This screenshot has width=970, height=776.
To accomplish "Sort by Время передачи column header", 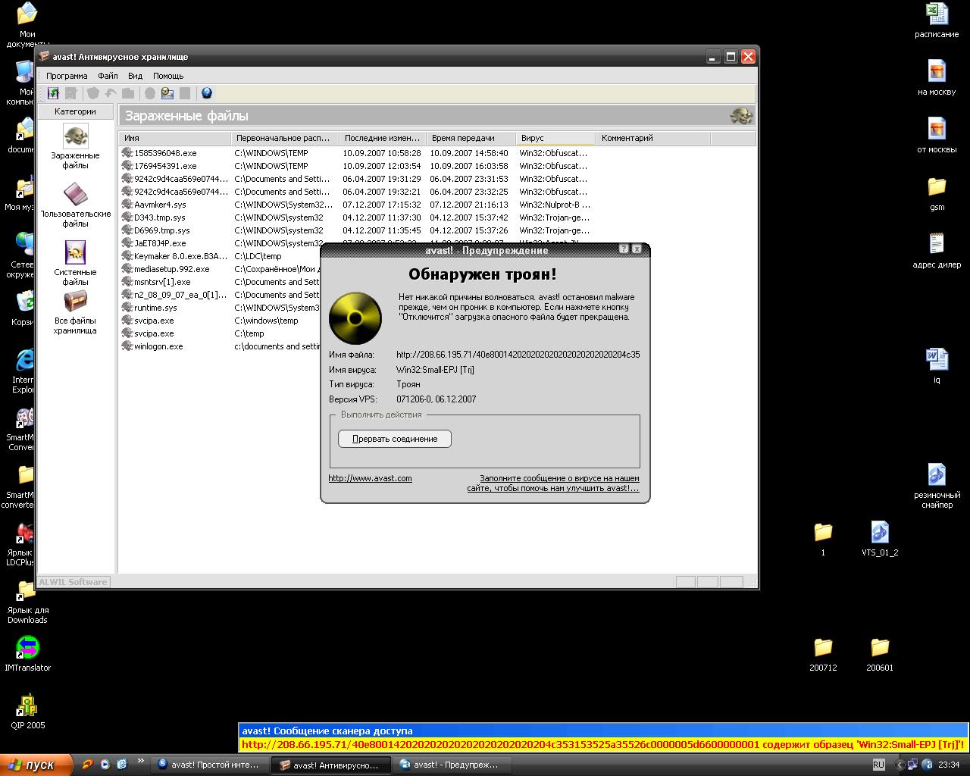I will 470,138.
